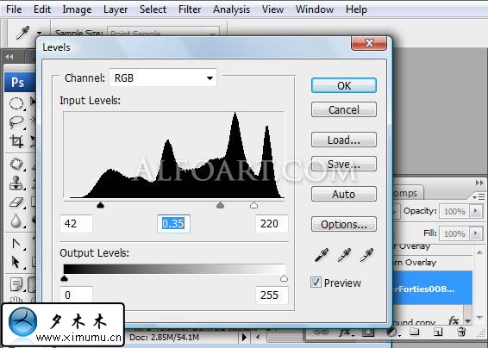
Task: Open the Analysis menu
Action: pyautogui.click(x=231, y=9)
